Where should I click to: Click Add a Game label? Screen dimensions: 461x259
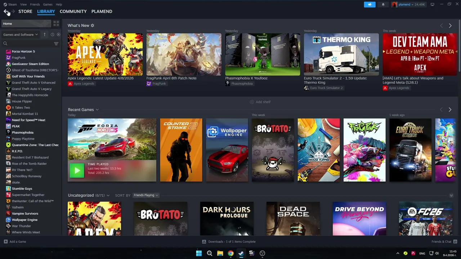click(x=18, y=242)
